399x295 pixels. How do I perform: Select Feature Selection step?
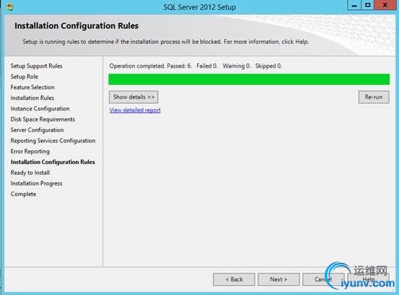pos(32,87)
